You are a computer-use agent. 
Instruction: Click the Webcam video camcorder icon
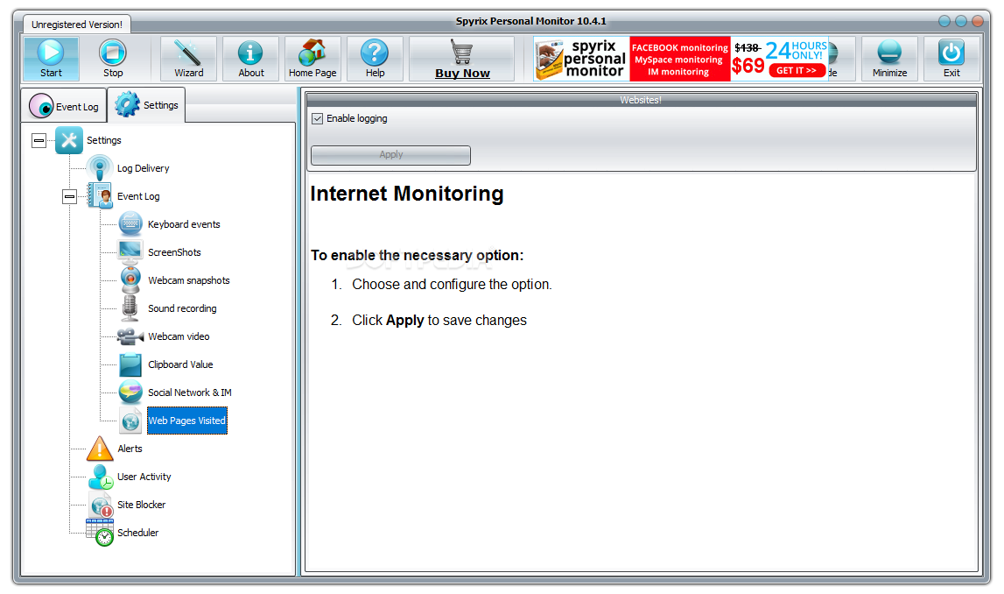point(130,336)
